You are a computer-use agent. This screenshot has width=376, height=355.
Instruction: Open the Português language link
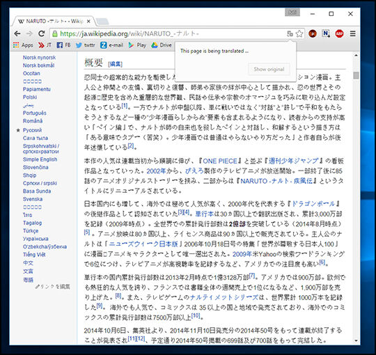coord(35,113)
